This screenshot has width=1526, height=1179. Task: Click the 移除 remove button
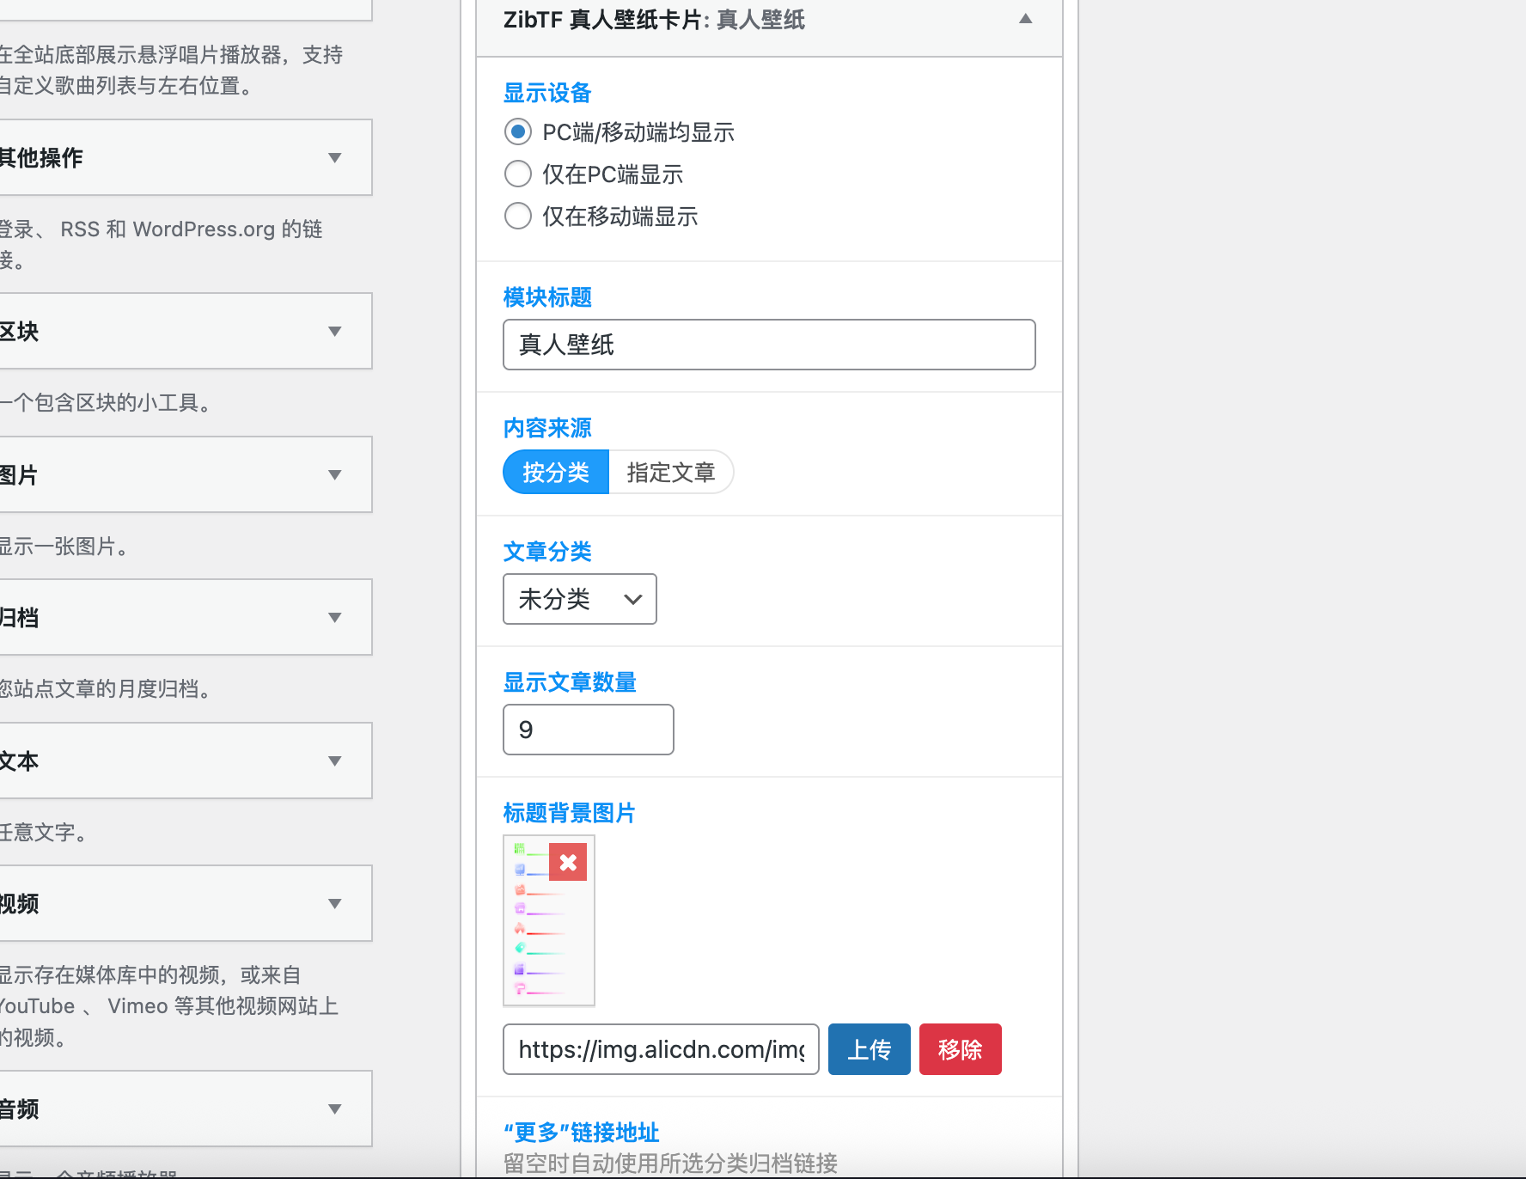point(960,1049)
